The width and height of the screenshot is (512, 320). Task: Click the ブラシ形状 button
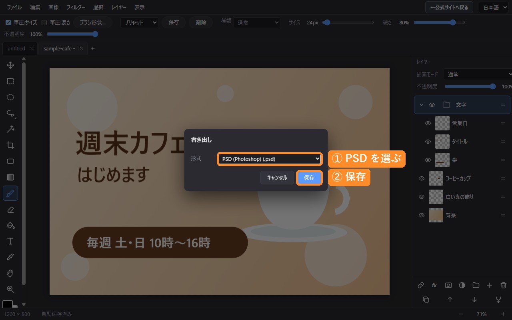pos(93,22)
